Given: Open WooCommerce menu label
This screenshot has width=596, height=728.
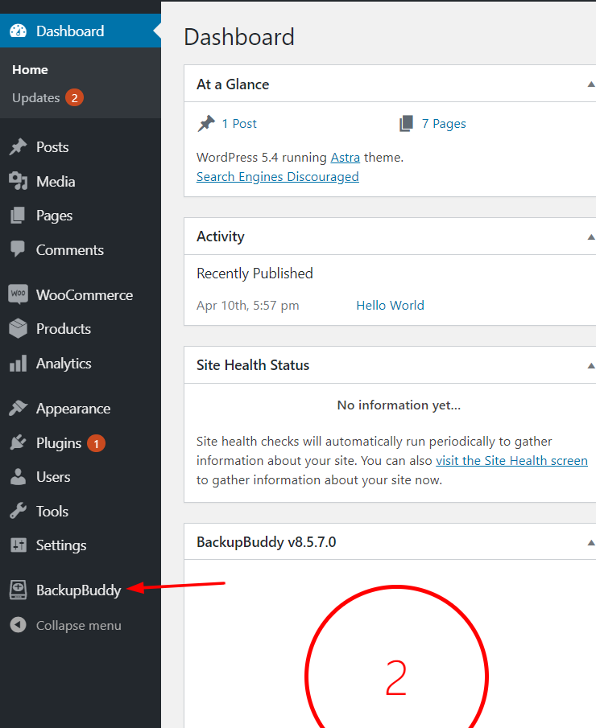Looking at the screenshot, I should click(85, 295).
